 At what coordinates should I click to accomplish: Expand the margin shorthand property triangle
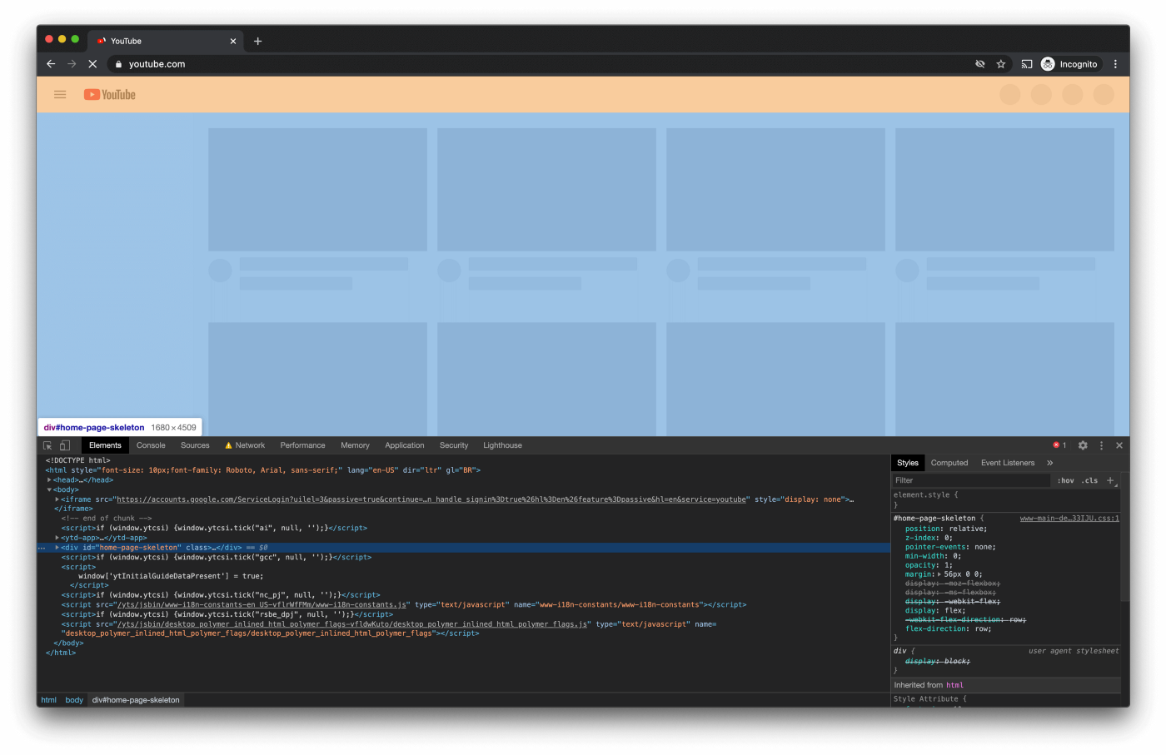(x=939, y=574)
